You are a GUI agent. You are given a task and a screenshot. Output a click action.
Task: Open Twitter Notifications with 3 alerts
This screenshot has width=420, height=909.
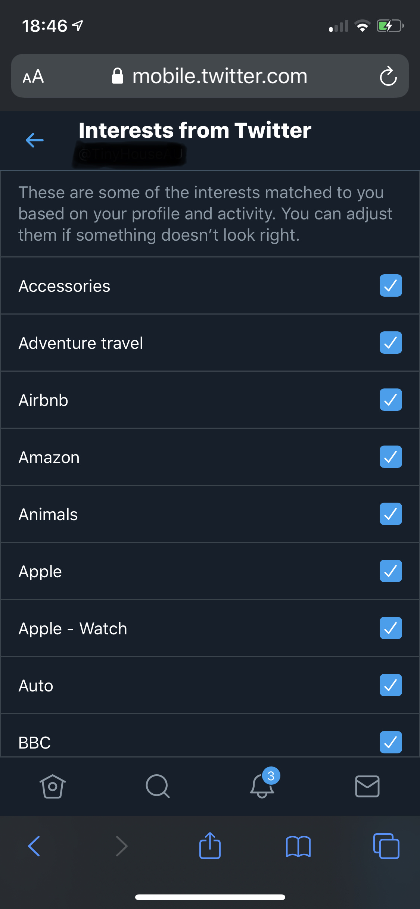click(262, 787)
